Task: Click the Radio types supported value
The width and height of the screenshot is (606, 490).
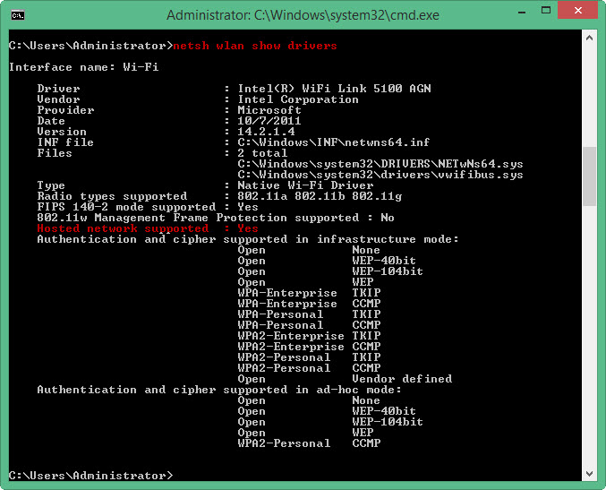Action: point(320,196)
